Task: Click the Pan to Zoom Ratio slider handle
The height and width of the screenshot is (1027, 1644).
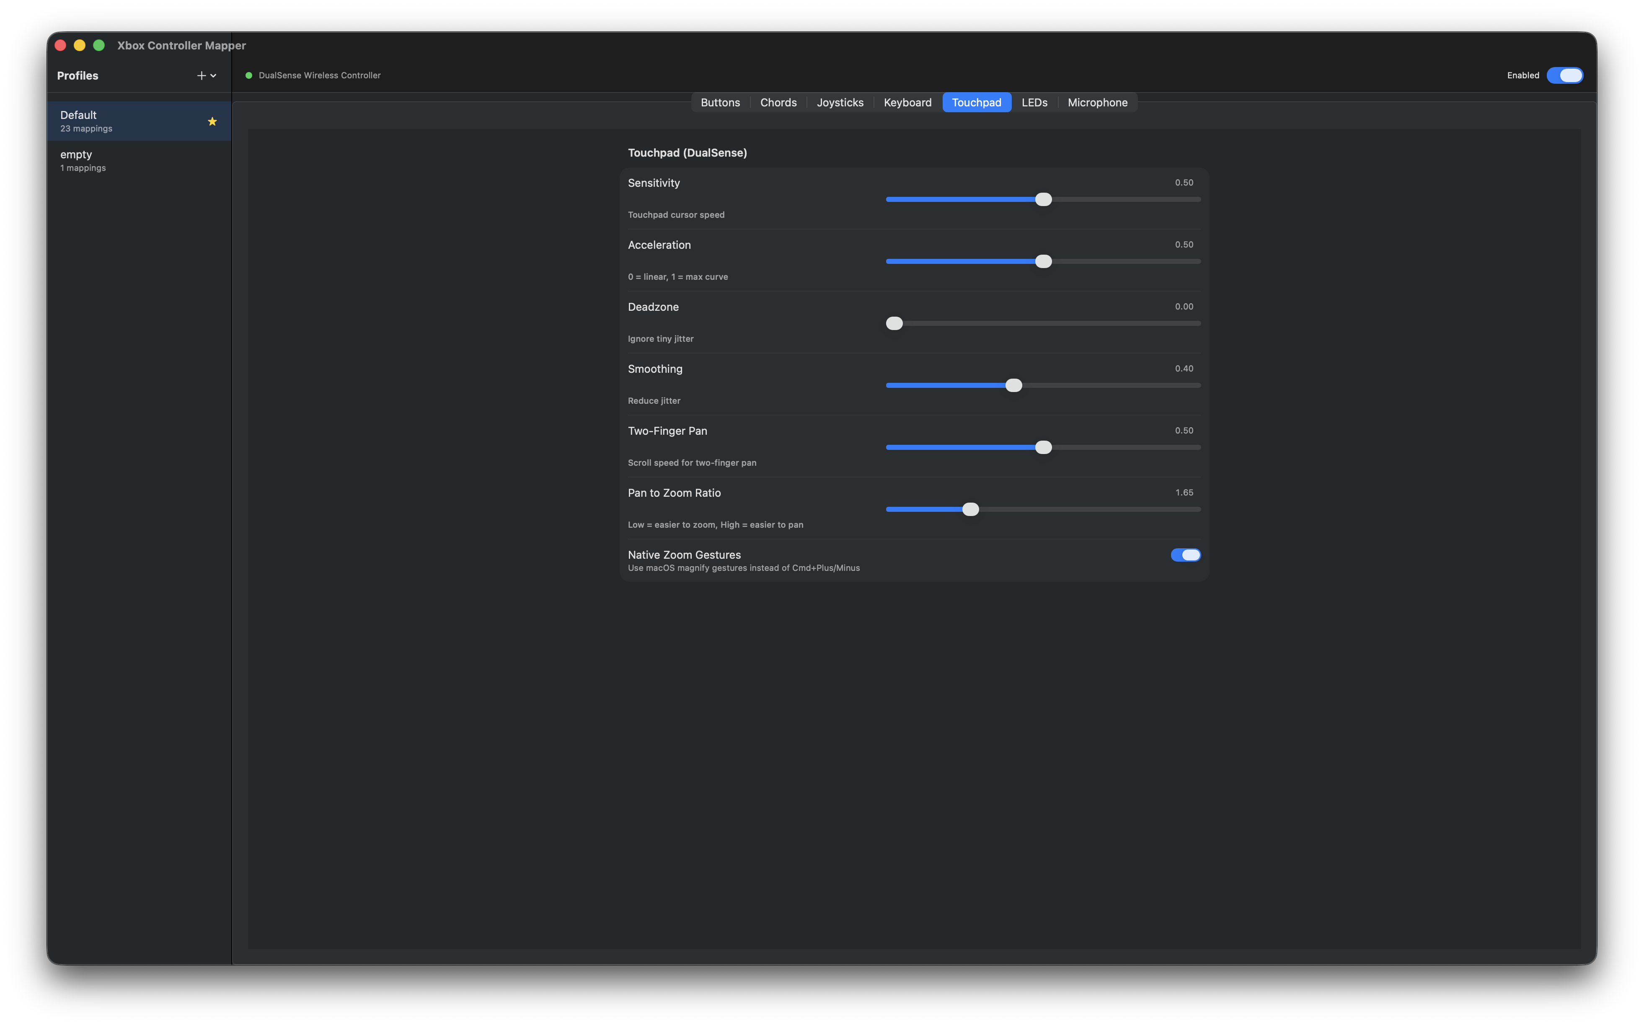Action: click(x=971, y=509)
